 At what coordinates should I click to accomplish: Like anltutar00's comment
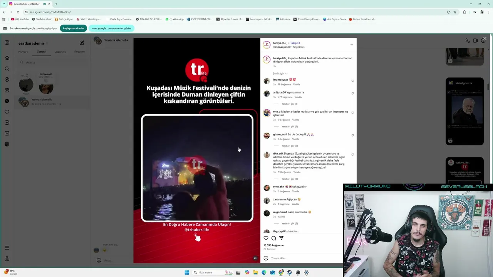click(352, 93)
